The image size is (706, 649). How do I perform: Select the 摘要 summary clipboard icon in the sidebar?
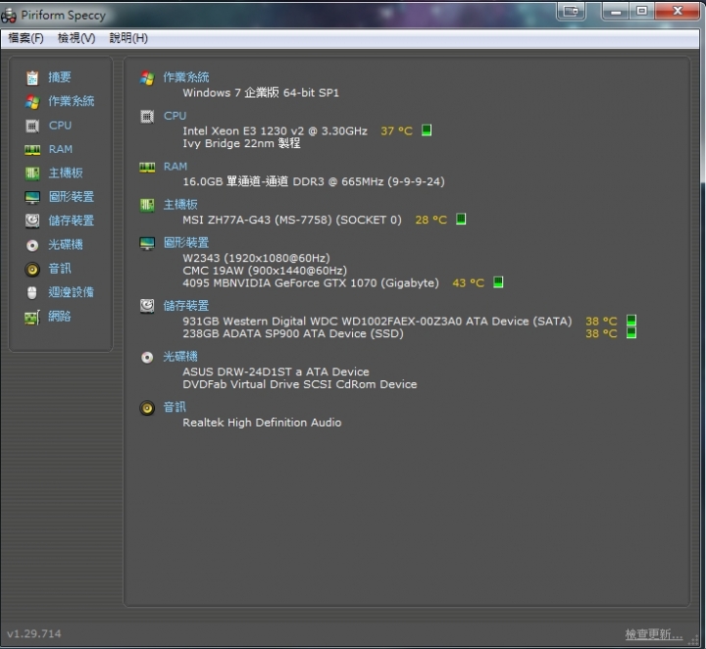pos(32,77)
